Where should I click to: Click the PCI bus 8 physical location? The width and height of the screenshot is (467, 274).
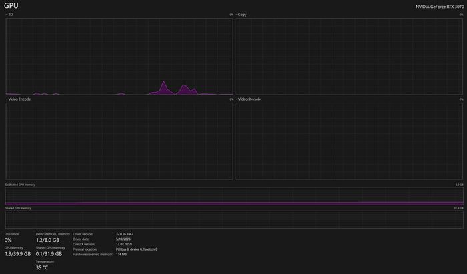pos(137,249)
